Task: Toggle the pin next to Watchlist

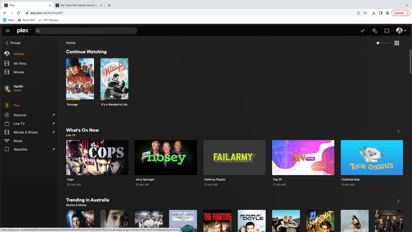Action: [53, 149]
